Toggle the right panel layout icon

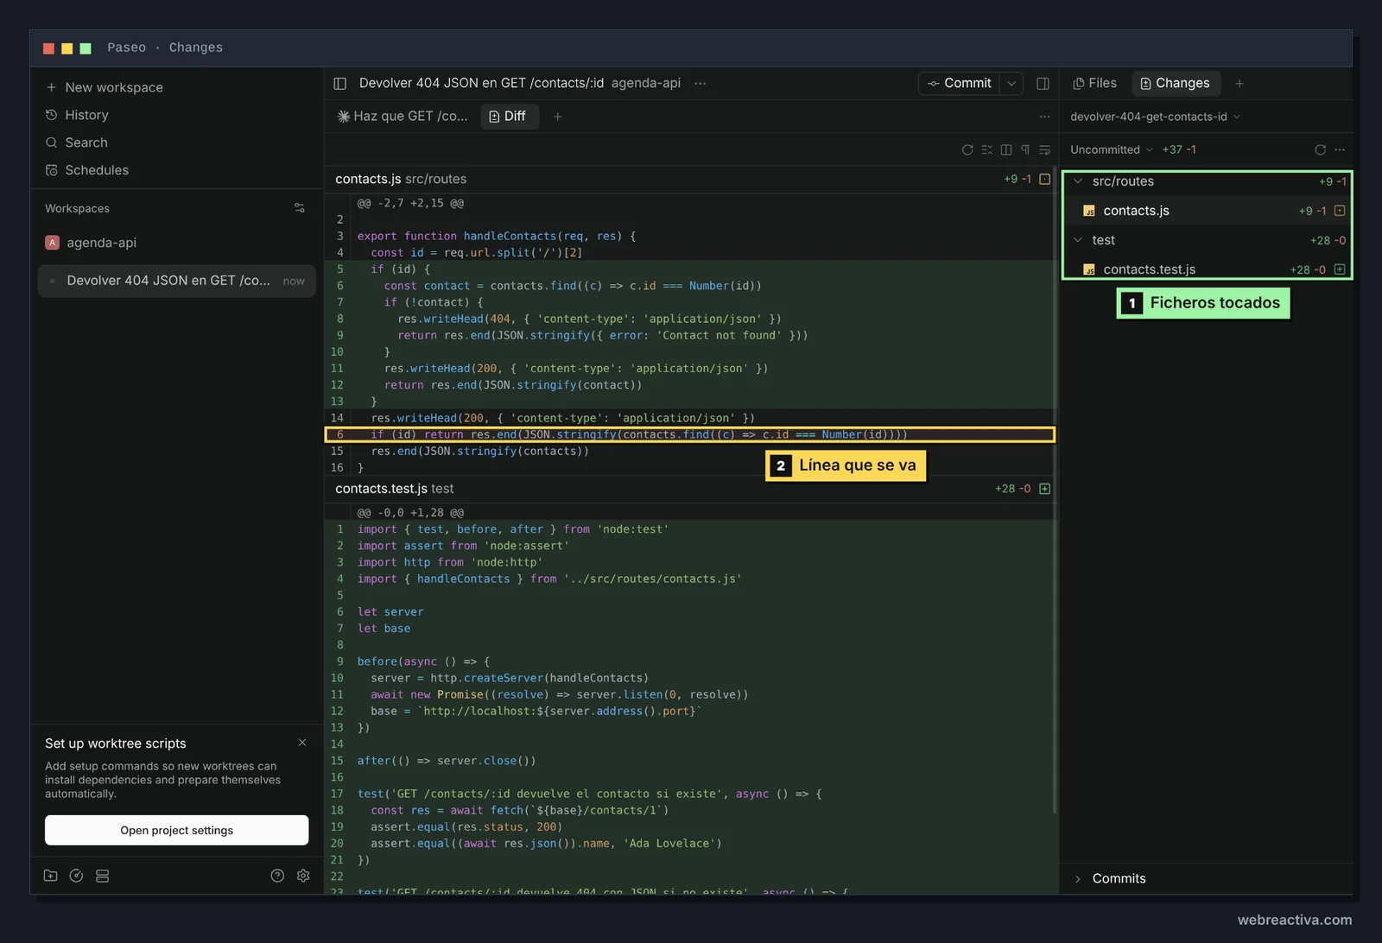1043,84
